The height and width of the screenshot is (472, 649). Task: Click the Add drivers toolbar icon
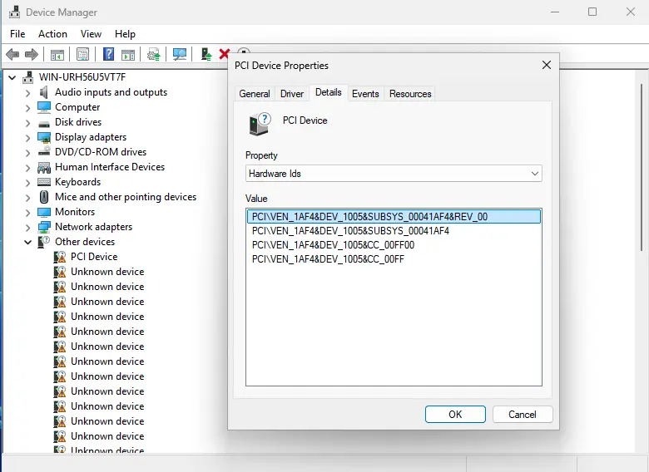point(206,55)
